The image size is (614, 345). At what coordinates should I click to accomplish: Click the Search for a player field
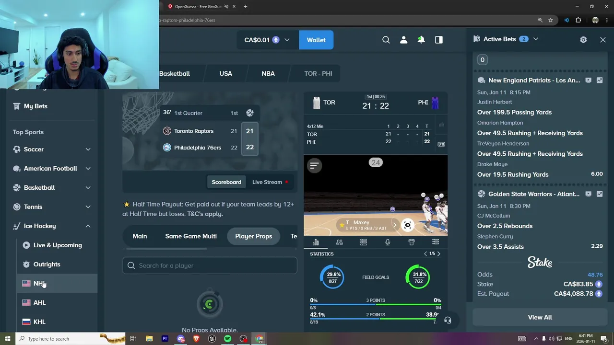click(210, 265)
